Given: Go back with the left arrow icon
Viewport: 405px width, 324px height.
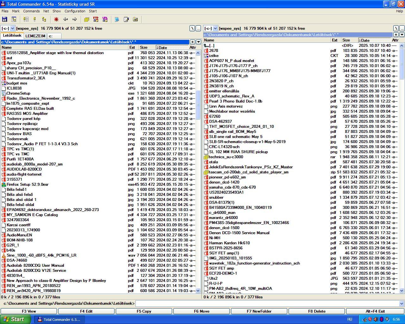Looking at the screenshot, I should pyautogui.click(x=65, y=19).
